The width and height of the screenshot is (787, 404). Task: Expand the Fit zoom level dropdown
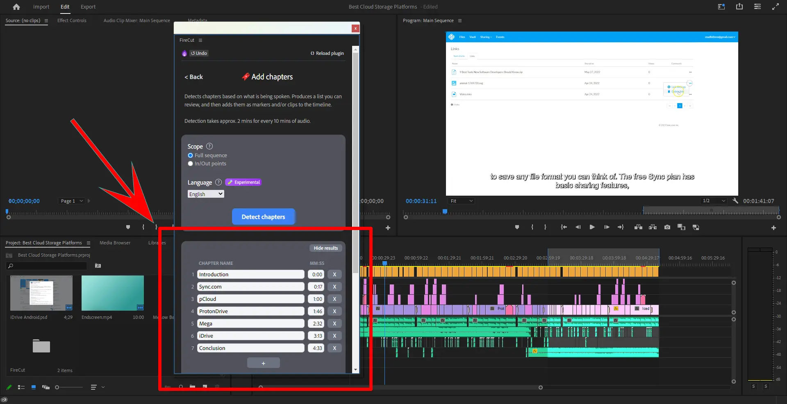(x=462, y=201)
